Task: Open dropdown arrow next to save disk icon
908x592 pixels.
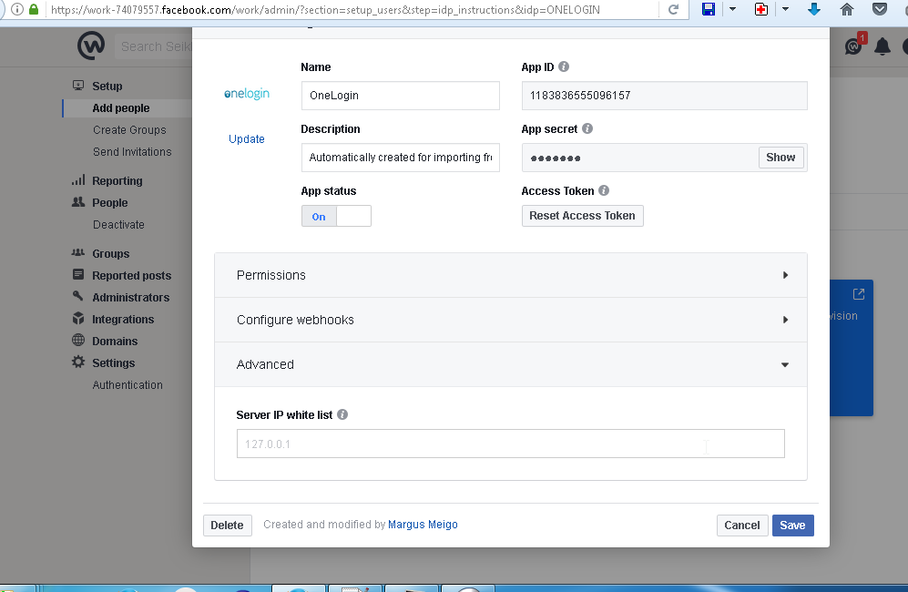Action: coord(732,9)
